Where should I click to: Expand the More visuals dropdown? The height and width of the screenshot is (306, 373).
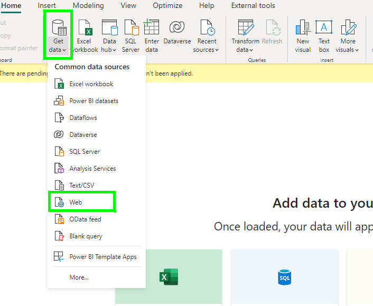pos(348,36)
